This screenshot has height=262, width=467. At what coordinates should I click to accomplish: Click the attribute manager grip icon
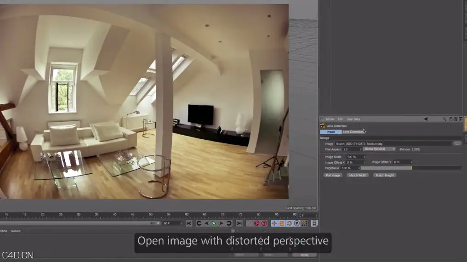[322, 119]
